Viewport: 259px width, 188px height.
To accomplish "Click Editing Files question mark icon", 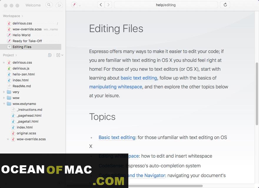I will pyautogui.click(x=9, y=47).
